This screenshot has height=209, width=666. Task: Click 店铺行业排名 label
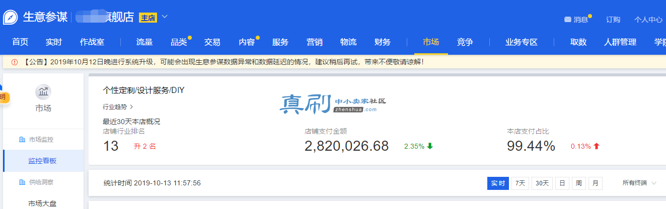click(x=124, y=132)
